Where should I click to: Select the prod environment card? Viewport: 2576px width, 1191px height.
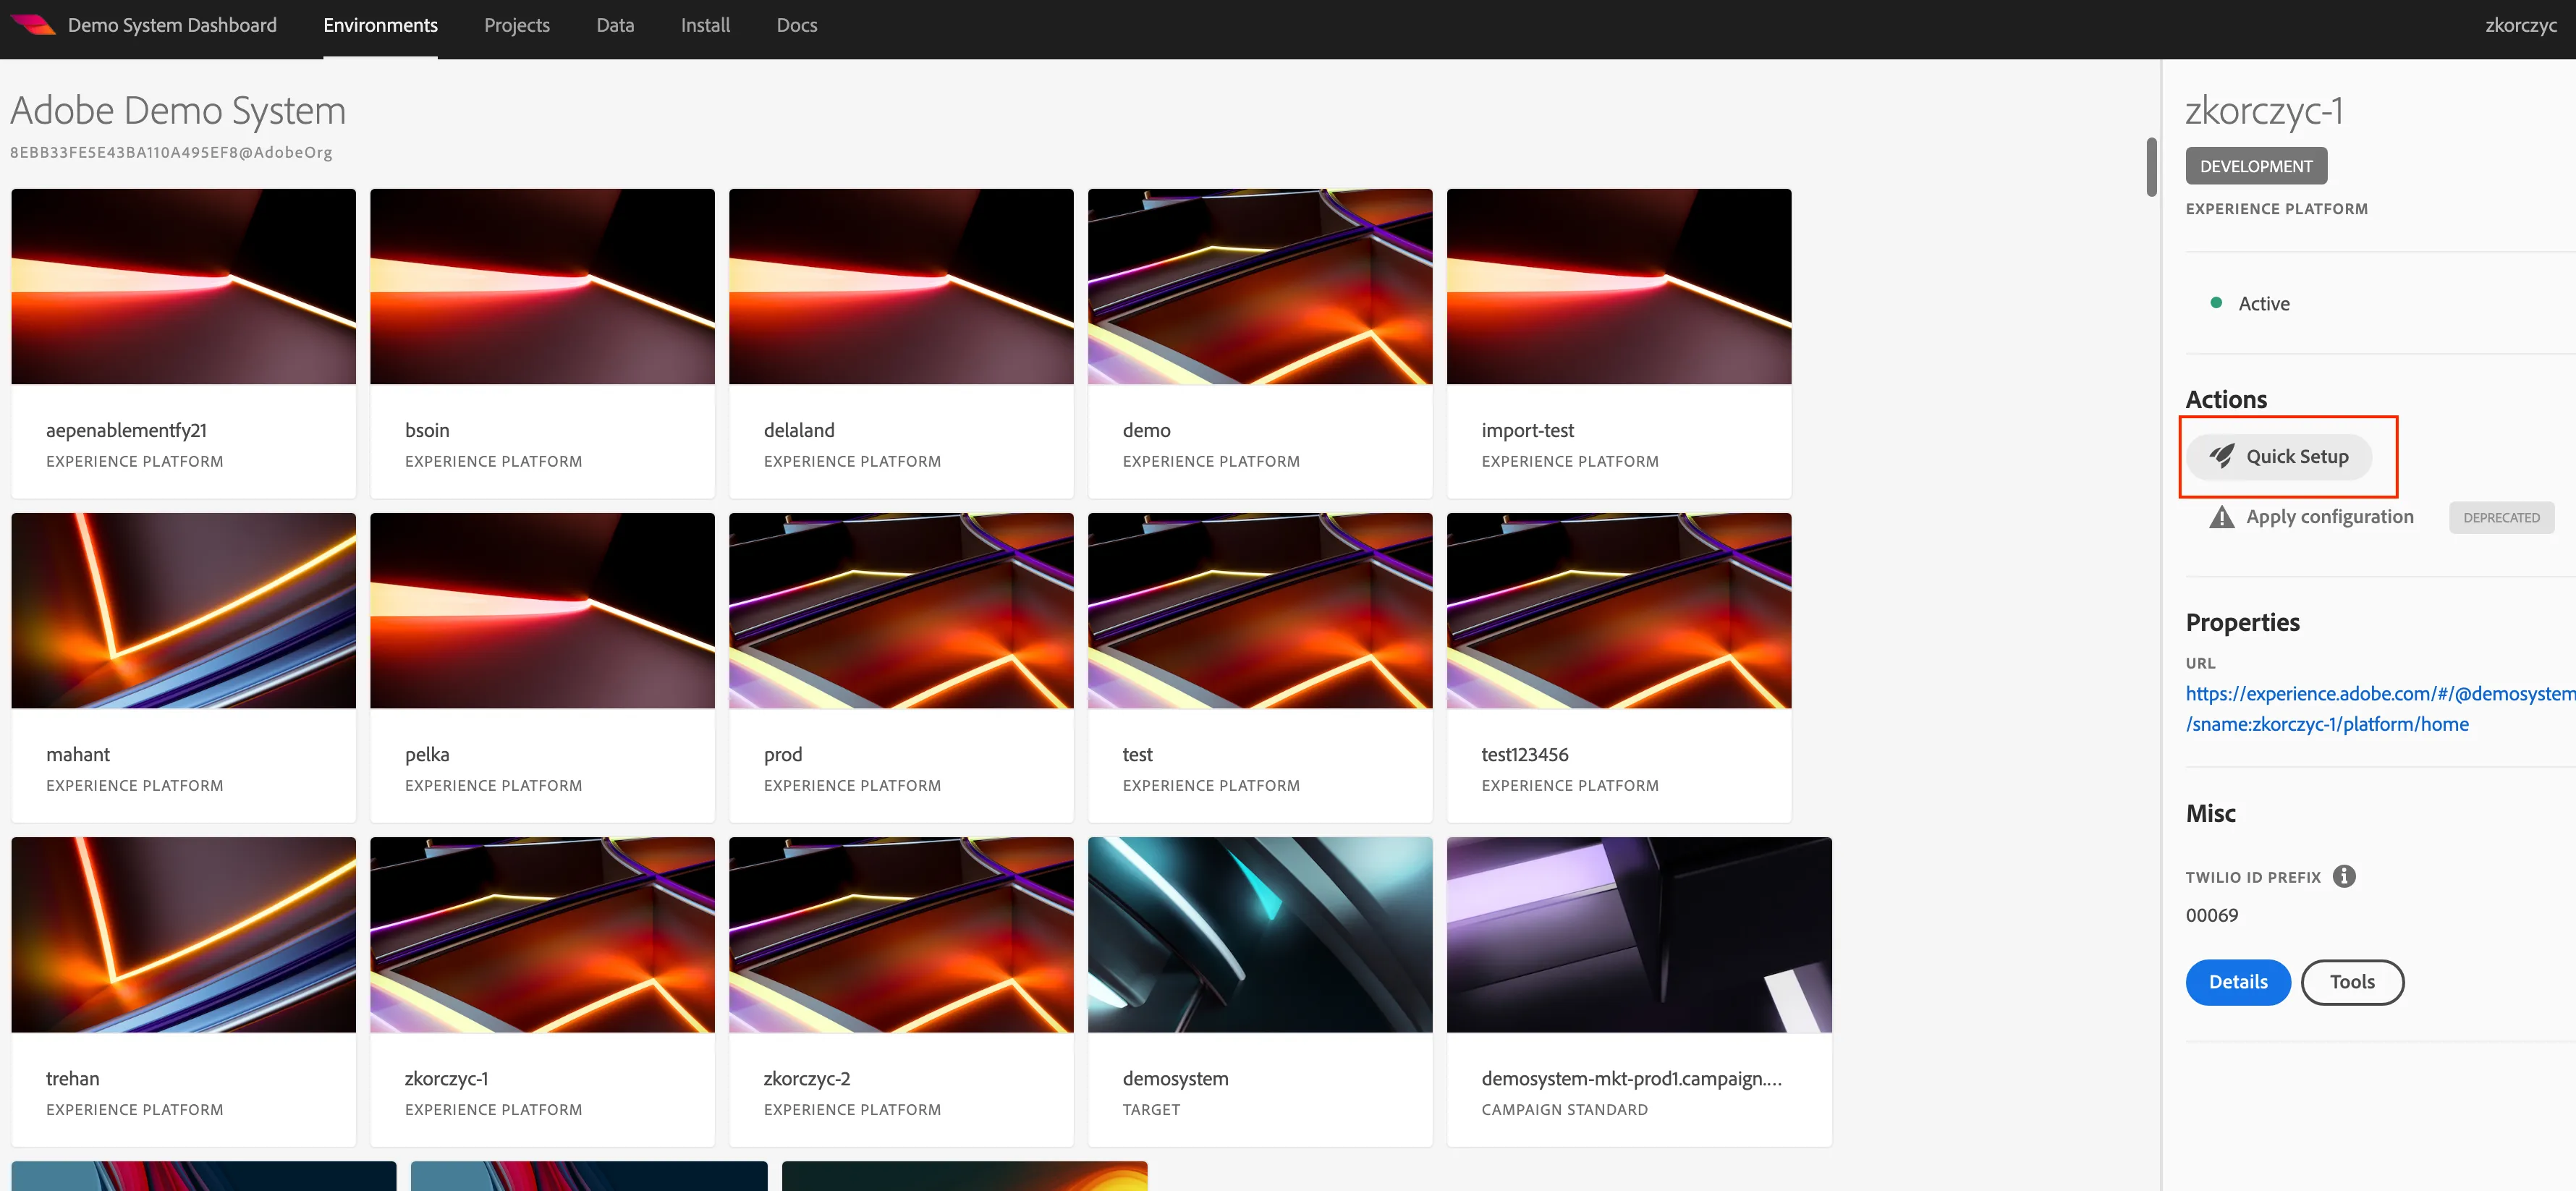(x=901, y=667)
